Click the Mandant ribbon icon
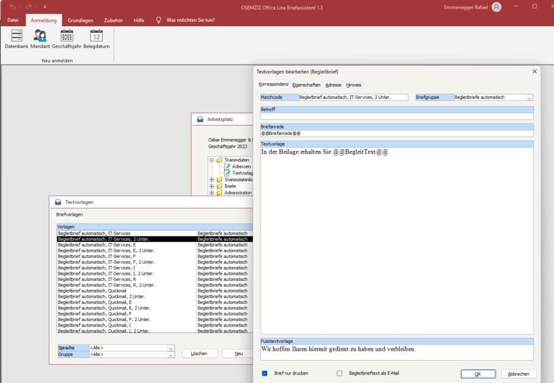554x383 pixels. [x=40, y=36]
